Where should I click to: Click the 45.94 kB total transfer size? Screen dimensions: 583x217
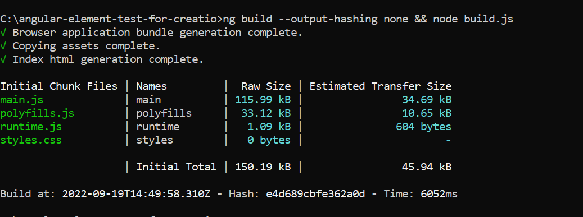(x=427, y=167)
